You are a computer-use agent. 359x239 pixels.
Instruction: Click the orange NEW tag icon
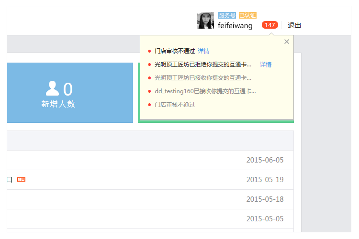coord(21,179)
